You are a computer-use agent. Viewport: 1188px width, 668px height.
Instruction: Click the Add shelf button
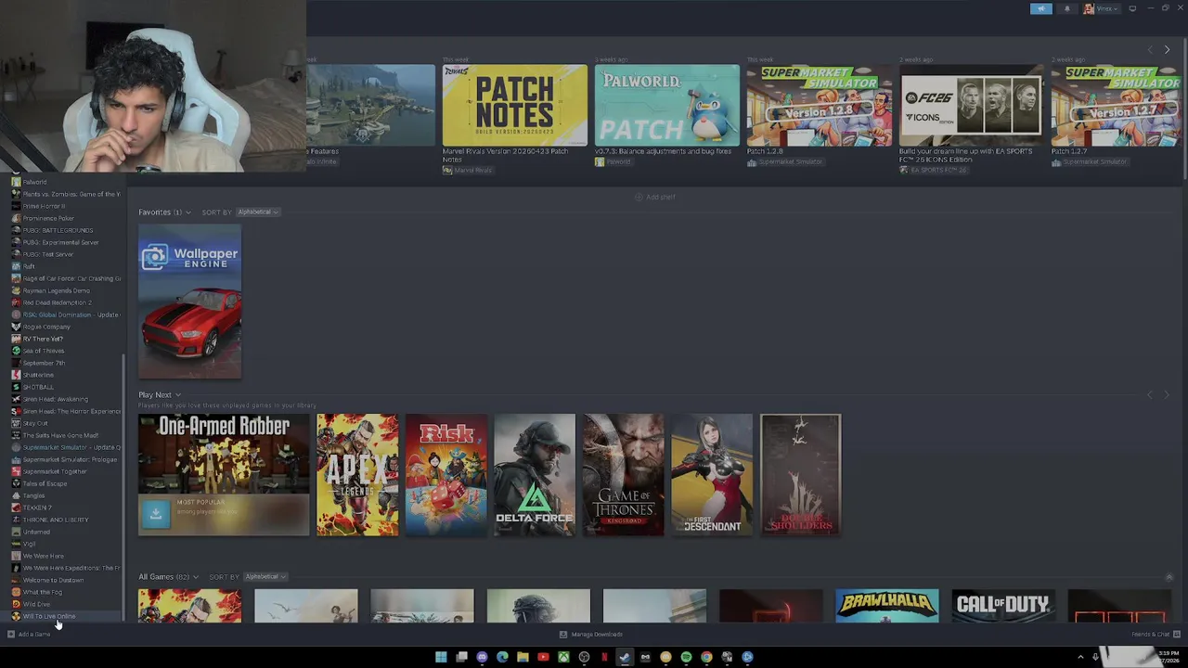[x=654, y=197]
